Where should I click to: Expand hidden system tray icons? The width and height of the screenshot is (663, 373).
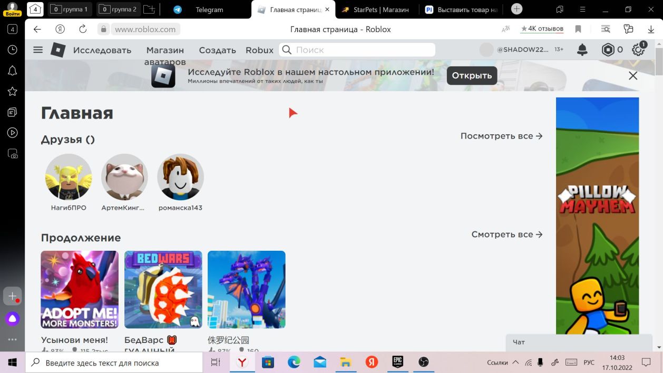tap(515, 362)
